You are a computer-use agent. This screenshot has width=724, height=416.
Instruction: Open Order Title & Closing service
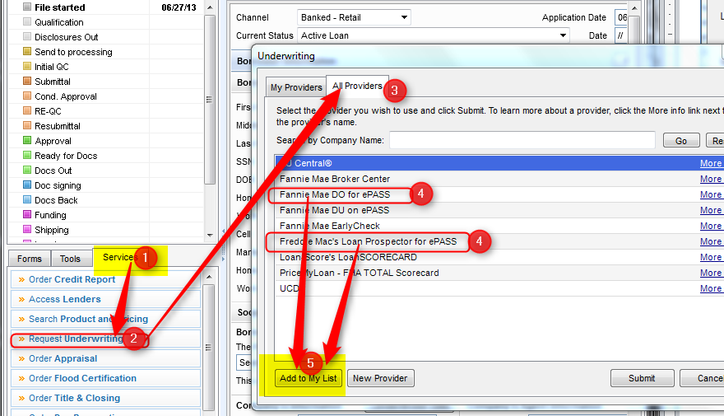coord(106,399)
